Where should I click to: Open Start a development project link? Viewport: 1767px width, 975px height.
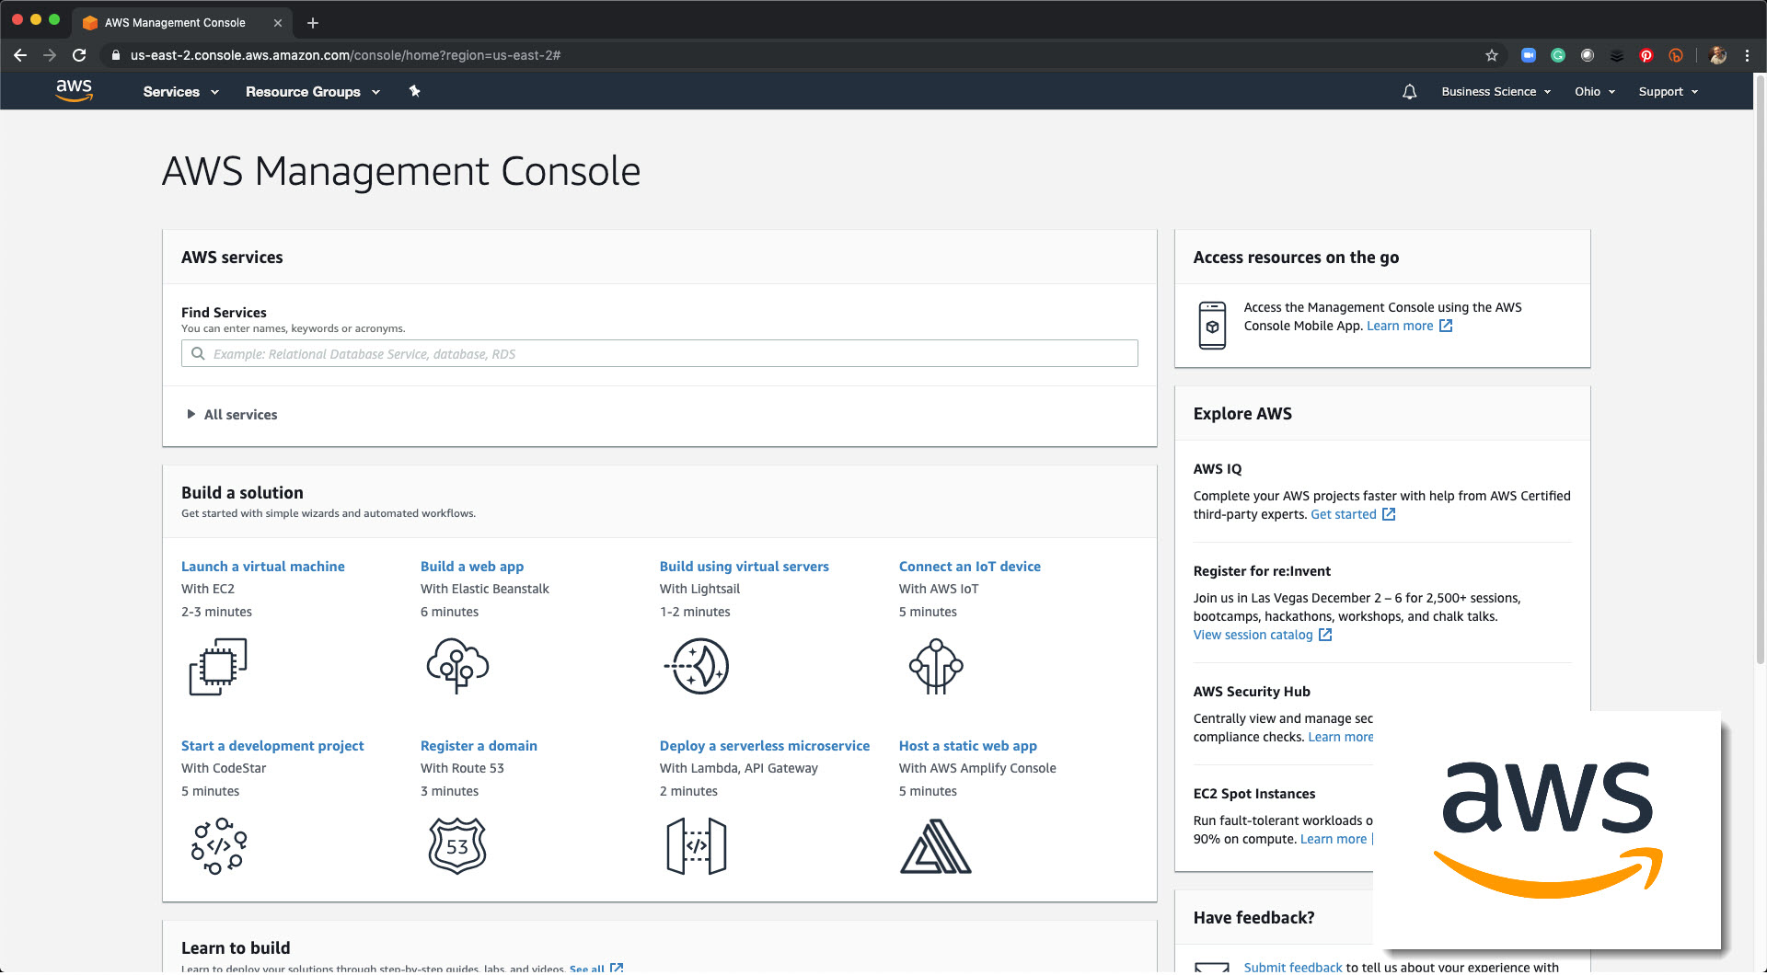click(272, 745)
